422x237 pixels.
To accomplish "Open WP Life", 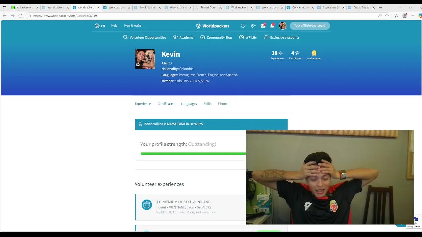I will coord(248,37).
